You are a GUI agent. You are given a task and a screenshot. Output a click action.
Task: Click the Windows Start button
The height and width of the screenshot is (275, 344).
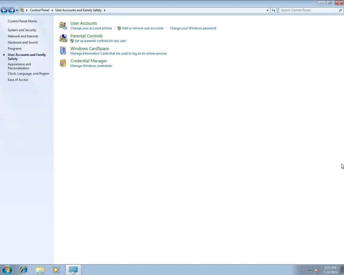pyautogui.click(x=7, y=270)
